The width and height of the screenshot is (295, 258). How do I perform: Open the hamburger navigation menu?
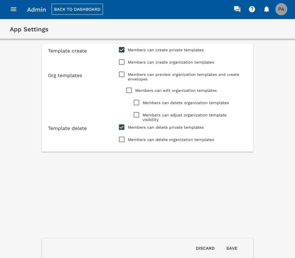click(x=14, y=9)
